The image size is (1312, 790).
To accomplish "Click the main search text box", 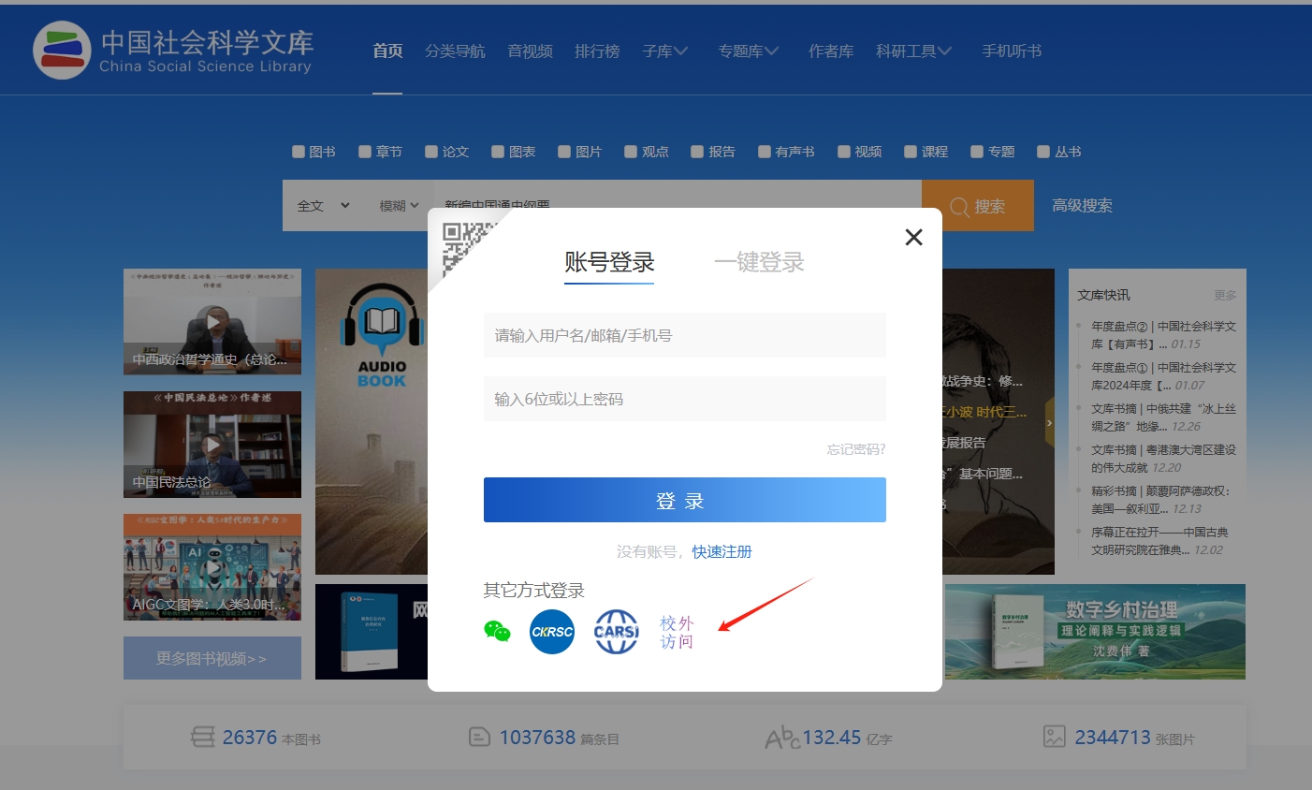I will [x=677, y=206].
